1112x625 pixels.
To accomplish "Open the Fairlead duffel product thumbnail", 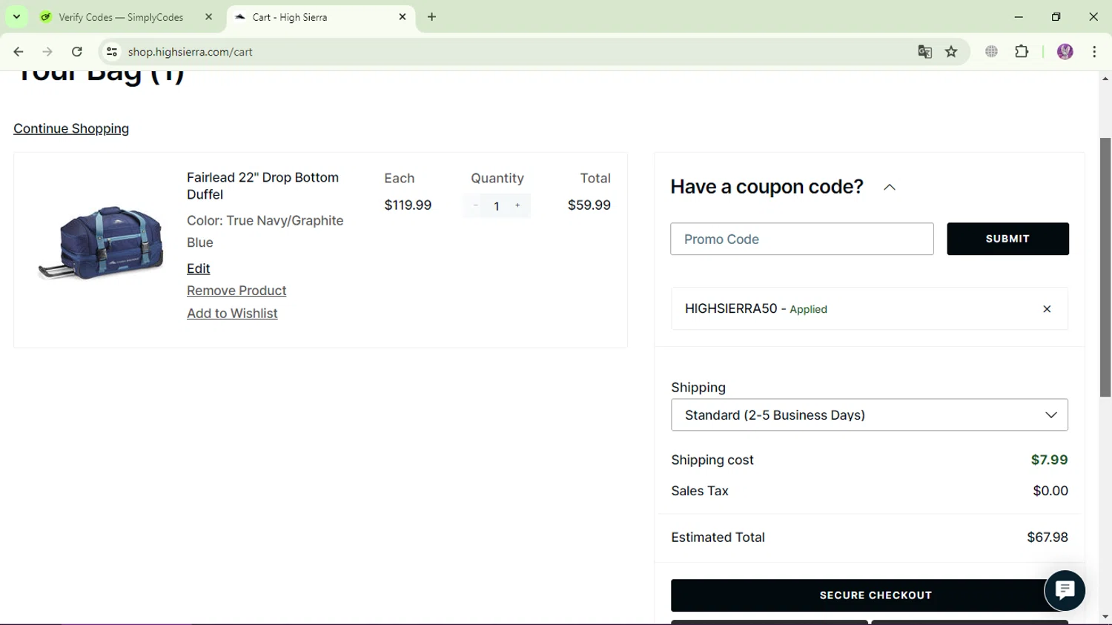I will (x=101, y=243).
